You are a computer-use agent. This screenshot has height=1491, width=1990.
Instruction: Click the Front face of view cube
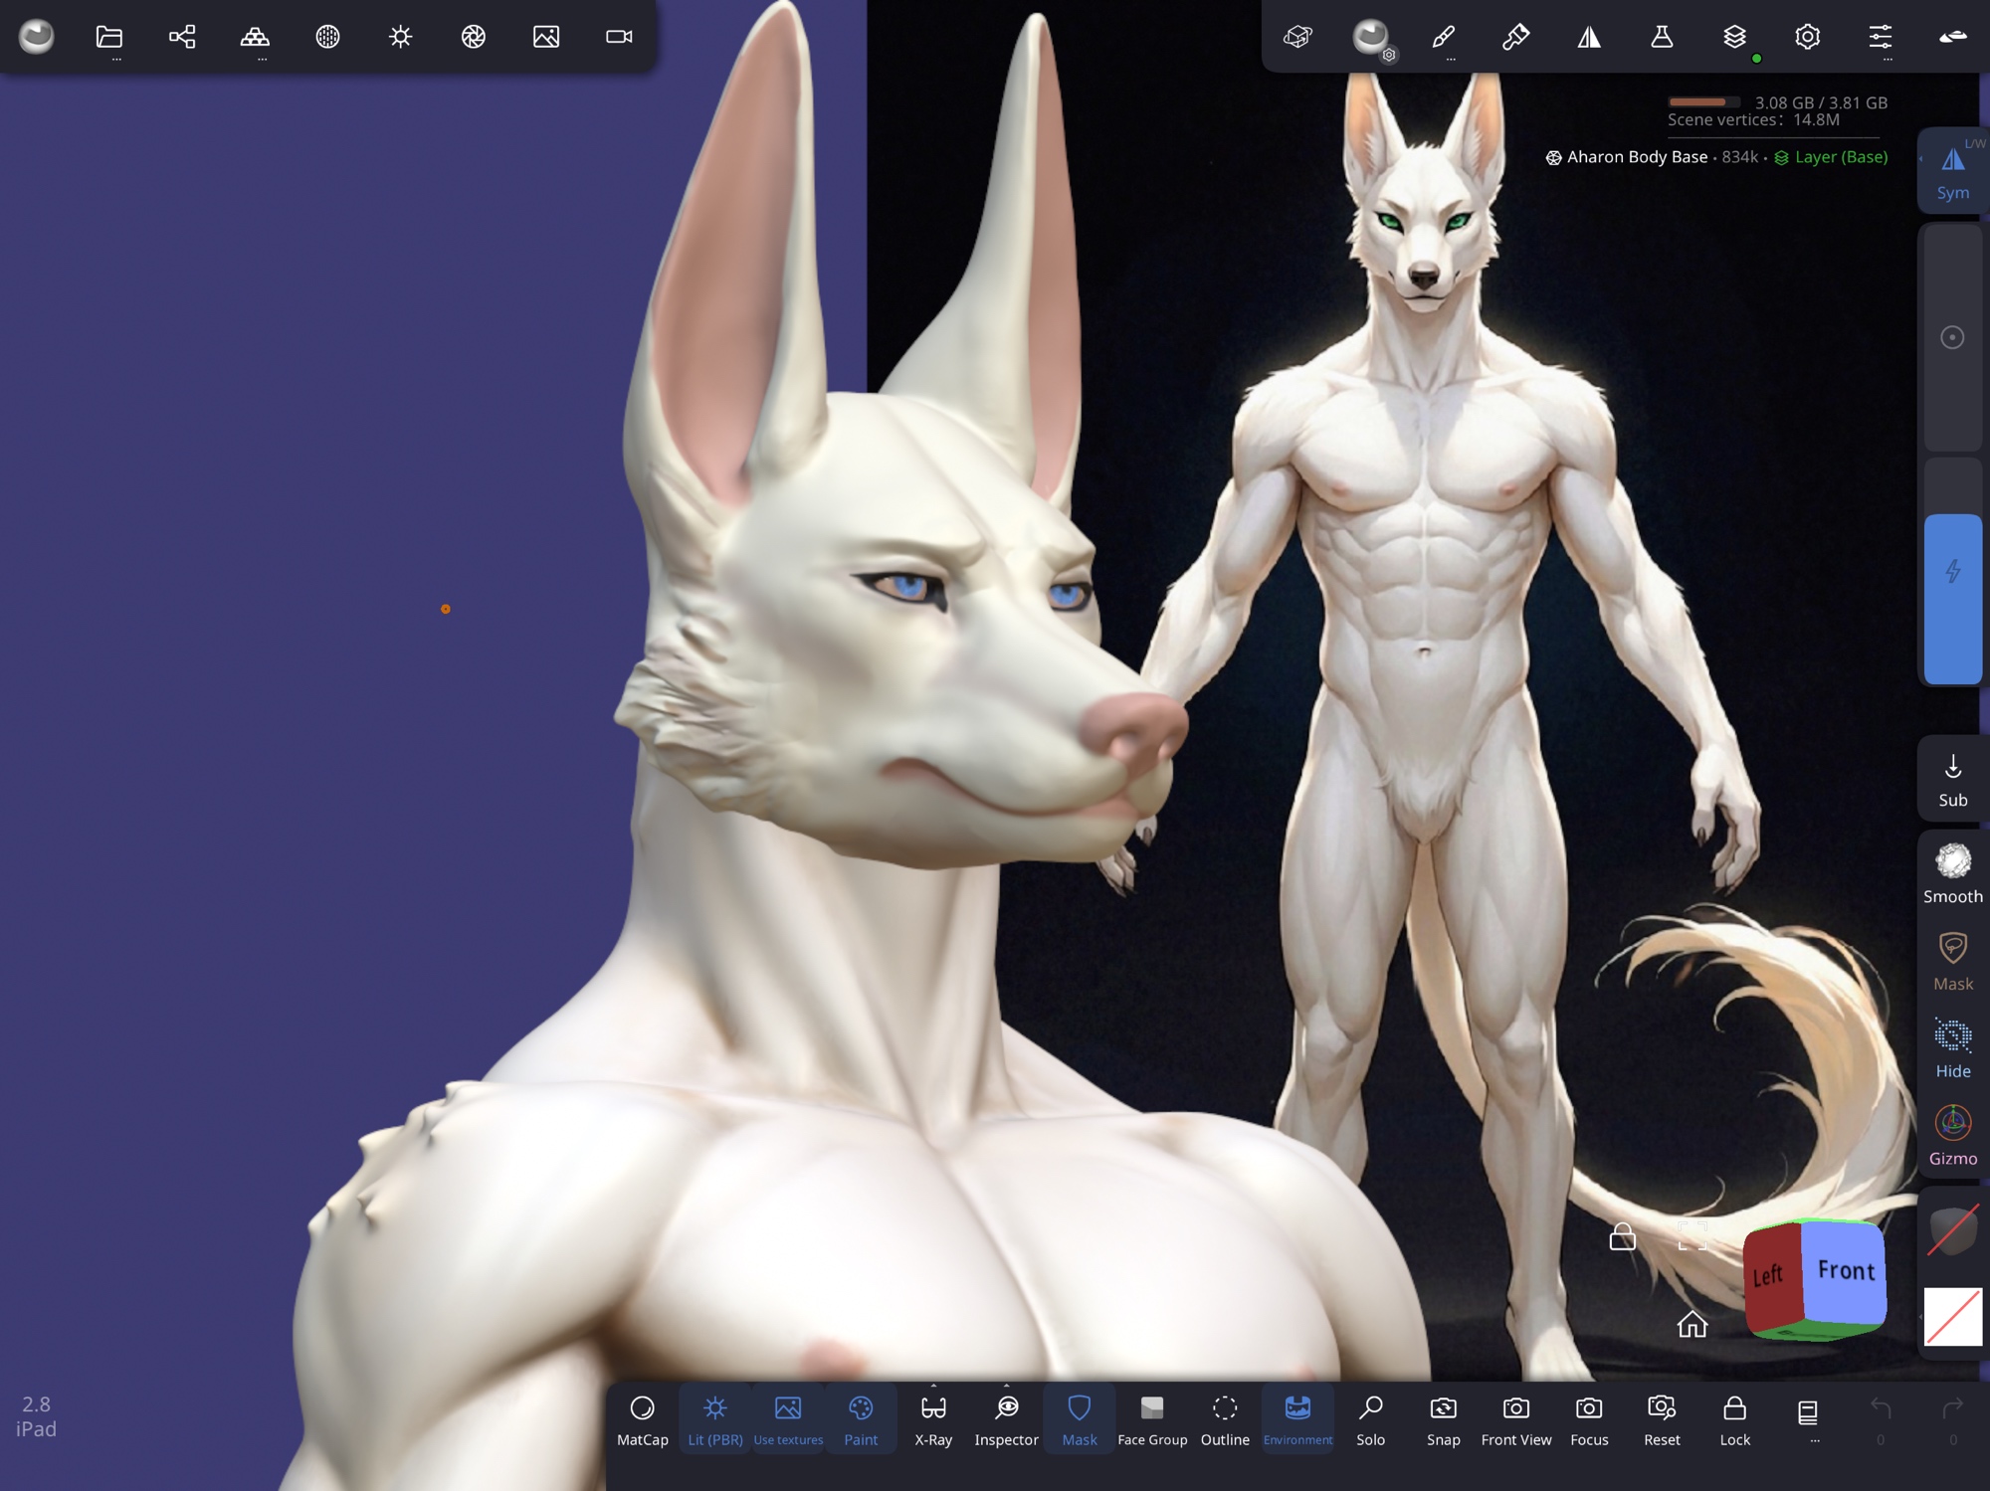click(x=1846, y=1272)
